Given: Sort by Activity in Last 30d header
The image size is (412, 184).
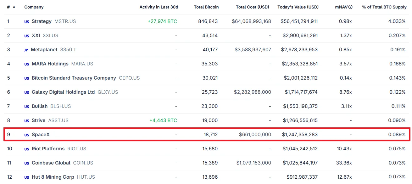Looking at the screenshot, I should coord(158,7).
